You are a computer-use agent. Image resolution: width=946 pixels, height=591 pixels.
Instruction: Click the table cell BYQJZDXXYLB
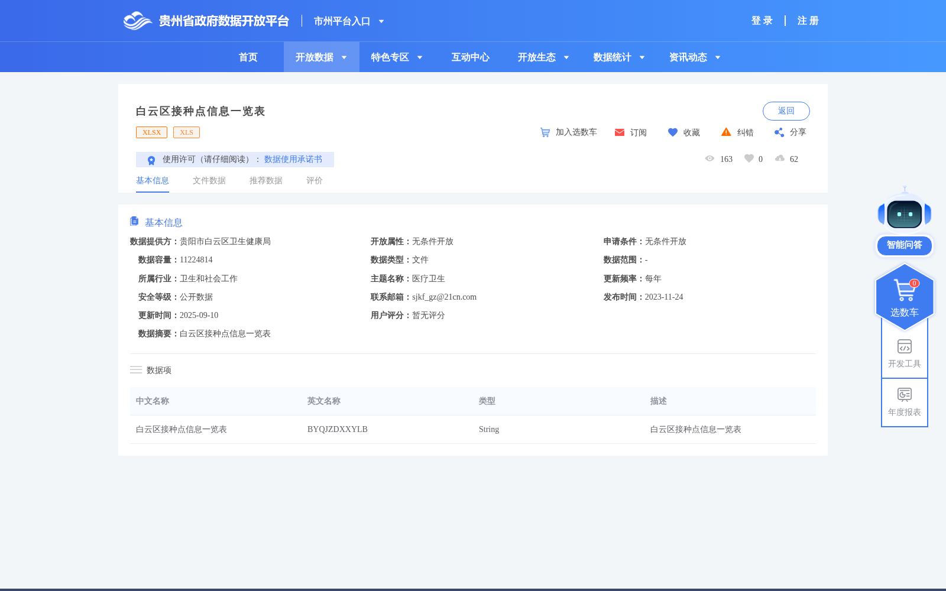[338, 430]
